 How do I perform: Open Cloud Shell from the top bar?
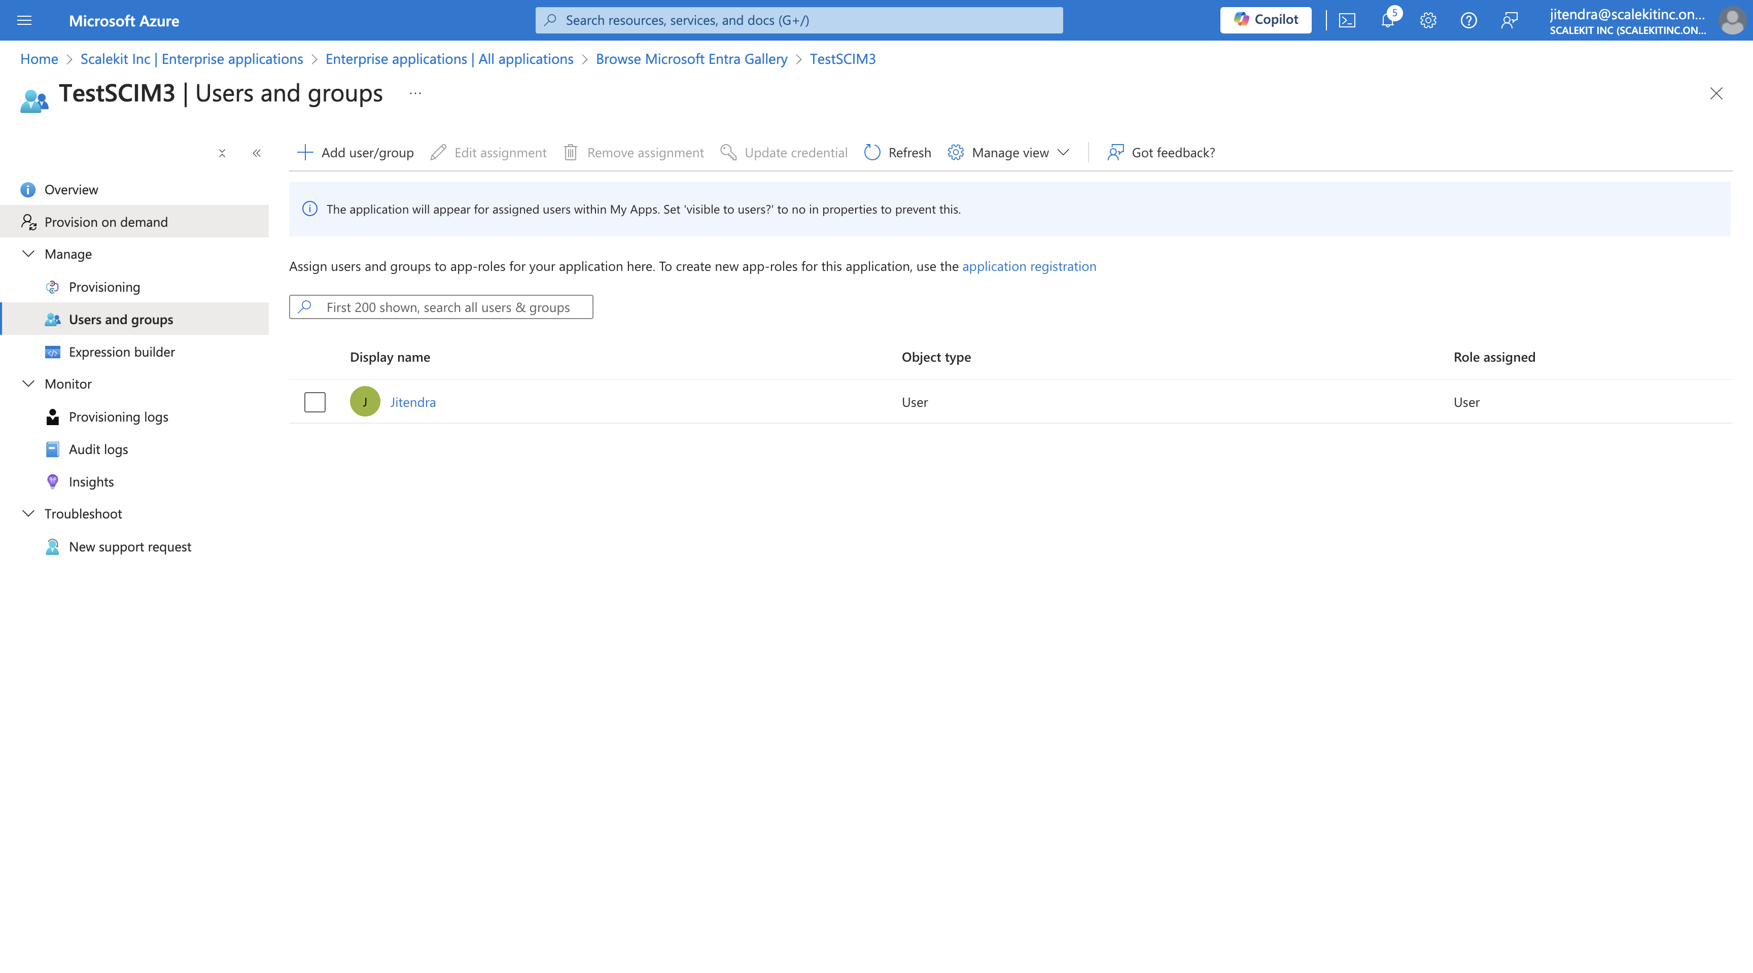[1347, 20]
